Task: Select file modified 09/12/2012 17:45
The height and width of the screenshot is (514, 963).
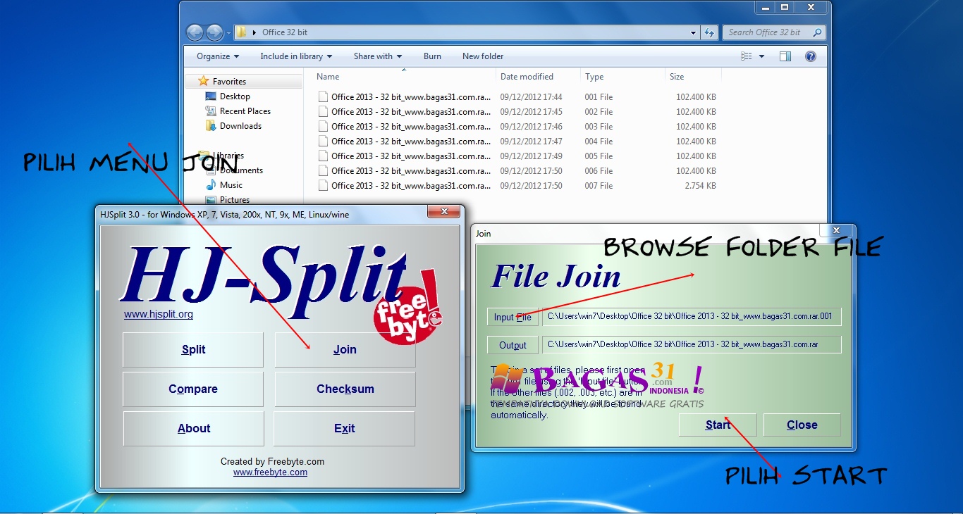Action: coord(517,112)
